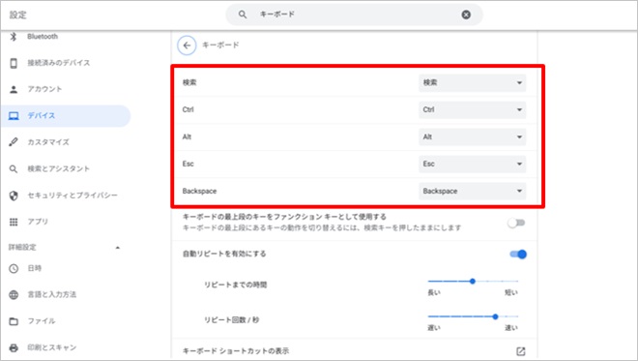This screenshot has width=638, height=361.
Task: Open the 検索 key mapping dropdown
Action: point(472,82)
